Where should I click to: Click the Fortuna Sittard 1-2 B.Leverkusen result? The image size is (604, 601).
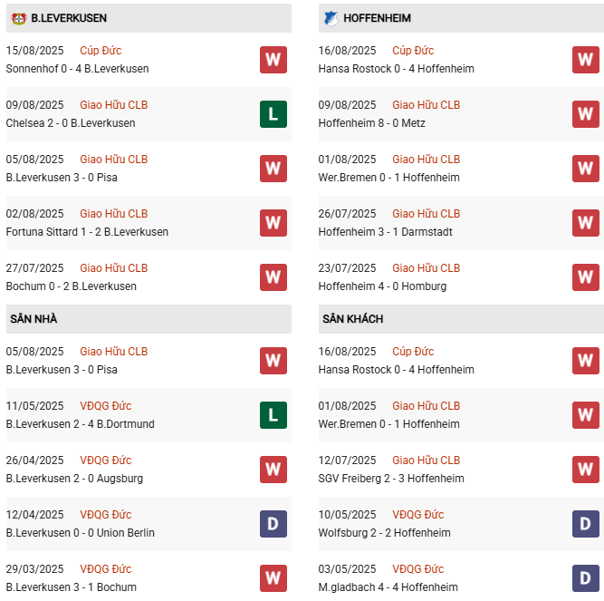click(87, 232)
